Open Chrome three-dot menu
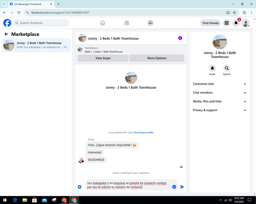Image resolution: width=256 pixels, height=204 pixels. [x=251, y=12]
